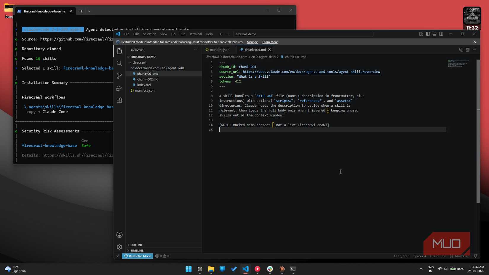Image resolution: width=489 pixels, height=275 pixels.
Task: Open the View menu
Action: [164, 34]
